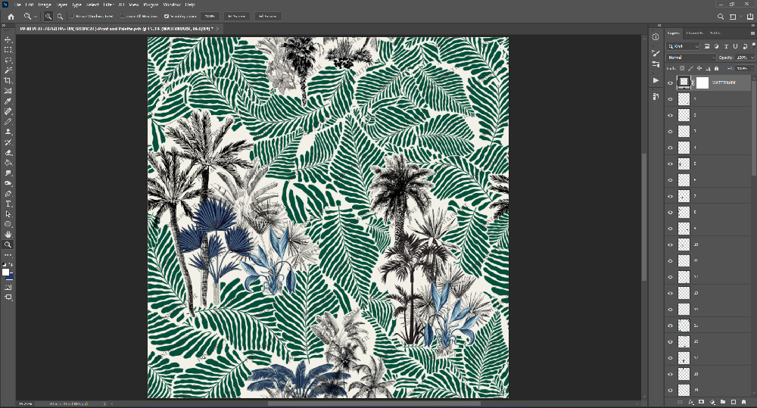Select the Zoom tool in the toolbox
Screen dimensions: 757x408
click(x=8, y=244)
